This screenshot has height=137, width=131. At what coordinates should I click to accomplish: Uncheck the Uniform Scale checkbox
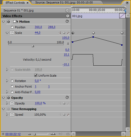pos(36,75)
